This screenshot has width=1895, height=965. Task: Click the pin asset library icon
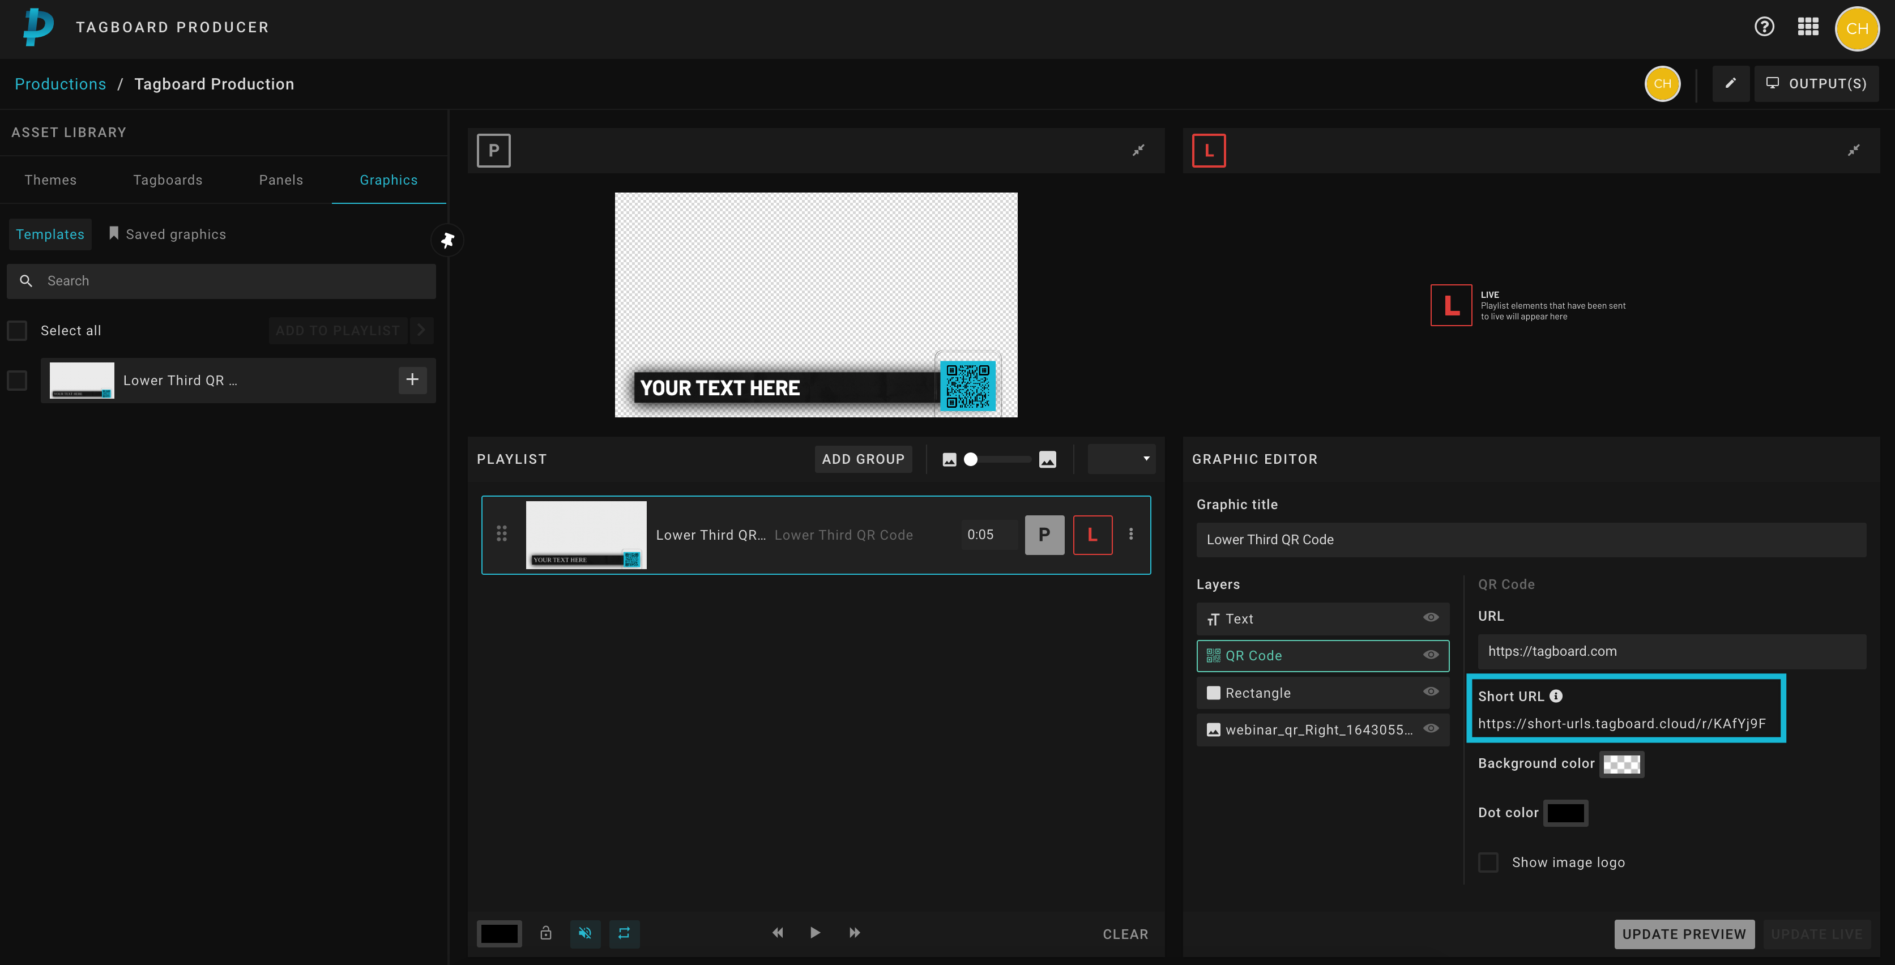[x=447, y=240]
